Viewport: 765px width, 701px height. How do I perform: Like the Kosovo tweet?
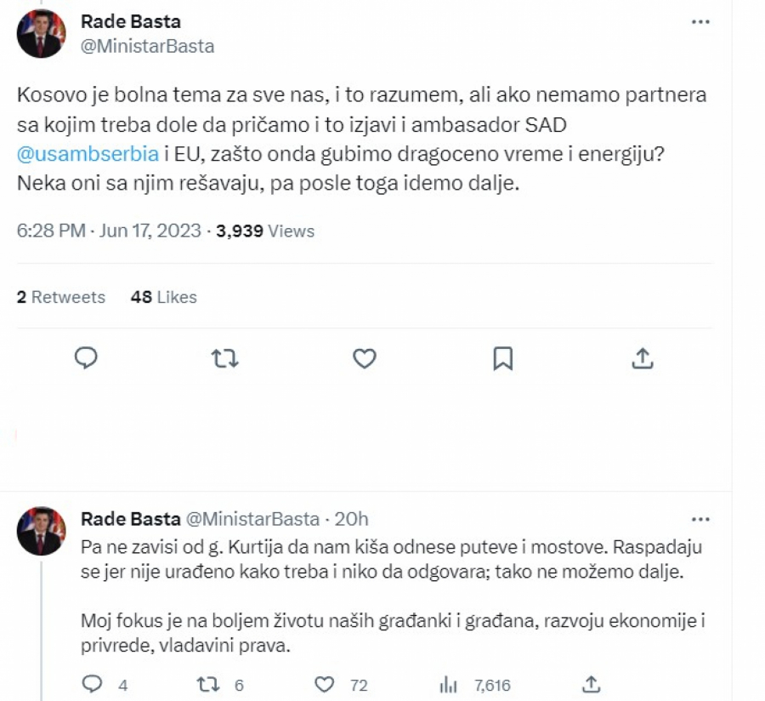[x=364, y=358]
